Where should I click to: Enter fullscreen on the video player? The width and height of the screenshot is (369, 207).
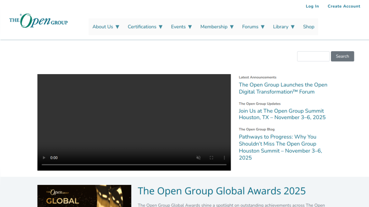[211, 158]
